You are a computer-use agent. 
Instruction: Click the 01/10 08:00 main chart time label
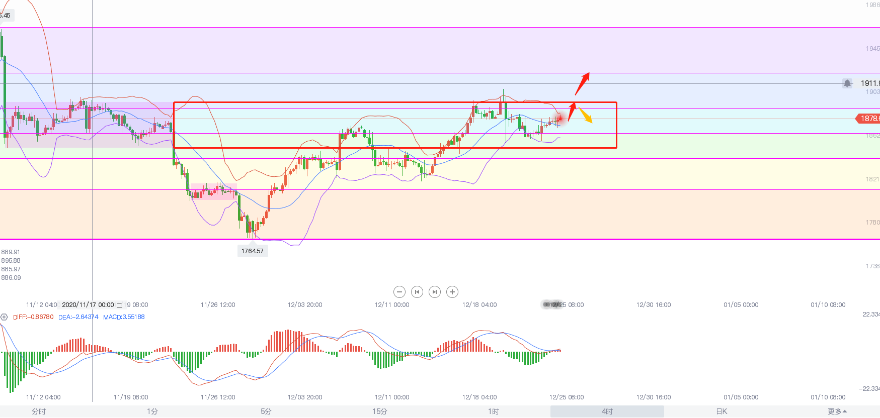pyautogui.click(x=828, y=305)
